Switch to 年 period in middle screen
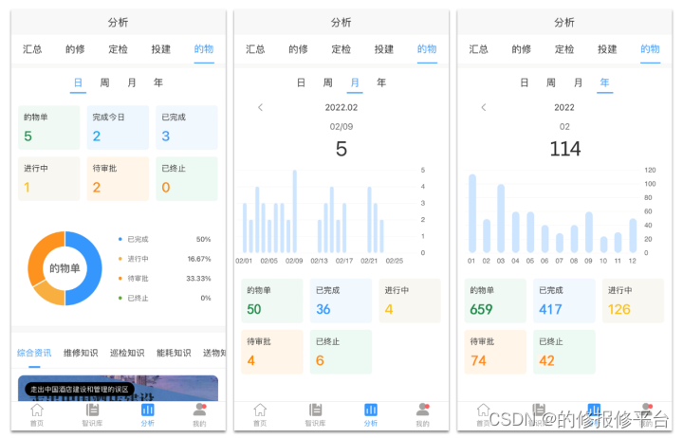The image size is (683, 438). (x=381, y=82)
